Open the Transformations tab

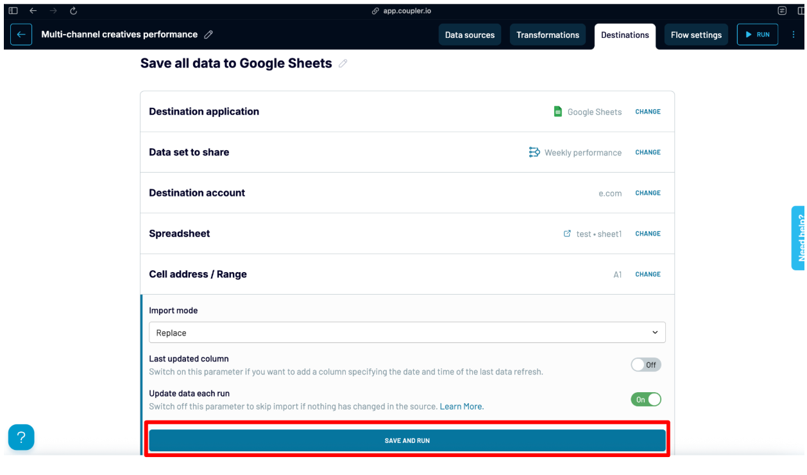pos(547,35)
